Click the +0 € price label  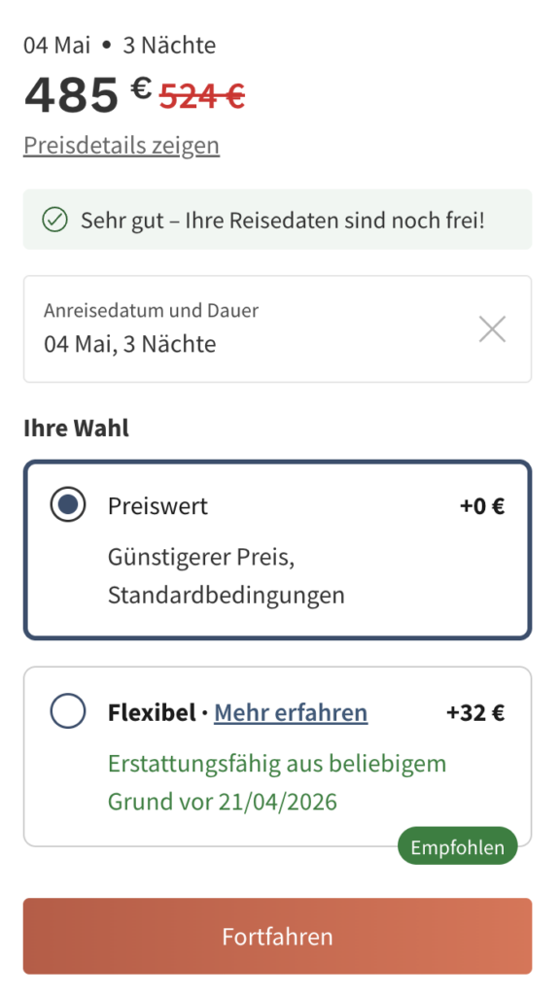481,504
